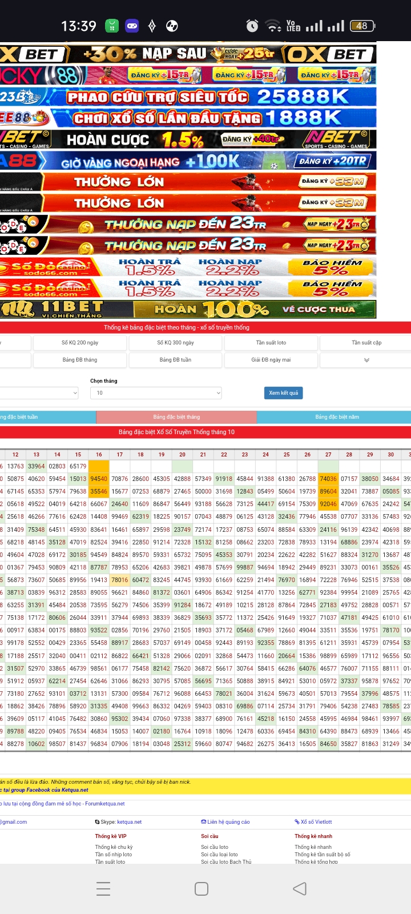Screen dimensions: 411x914
Task: Open the Tần suất loto button
Action: coord(271,343)
